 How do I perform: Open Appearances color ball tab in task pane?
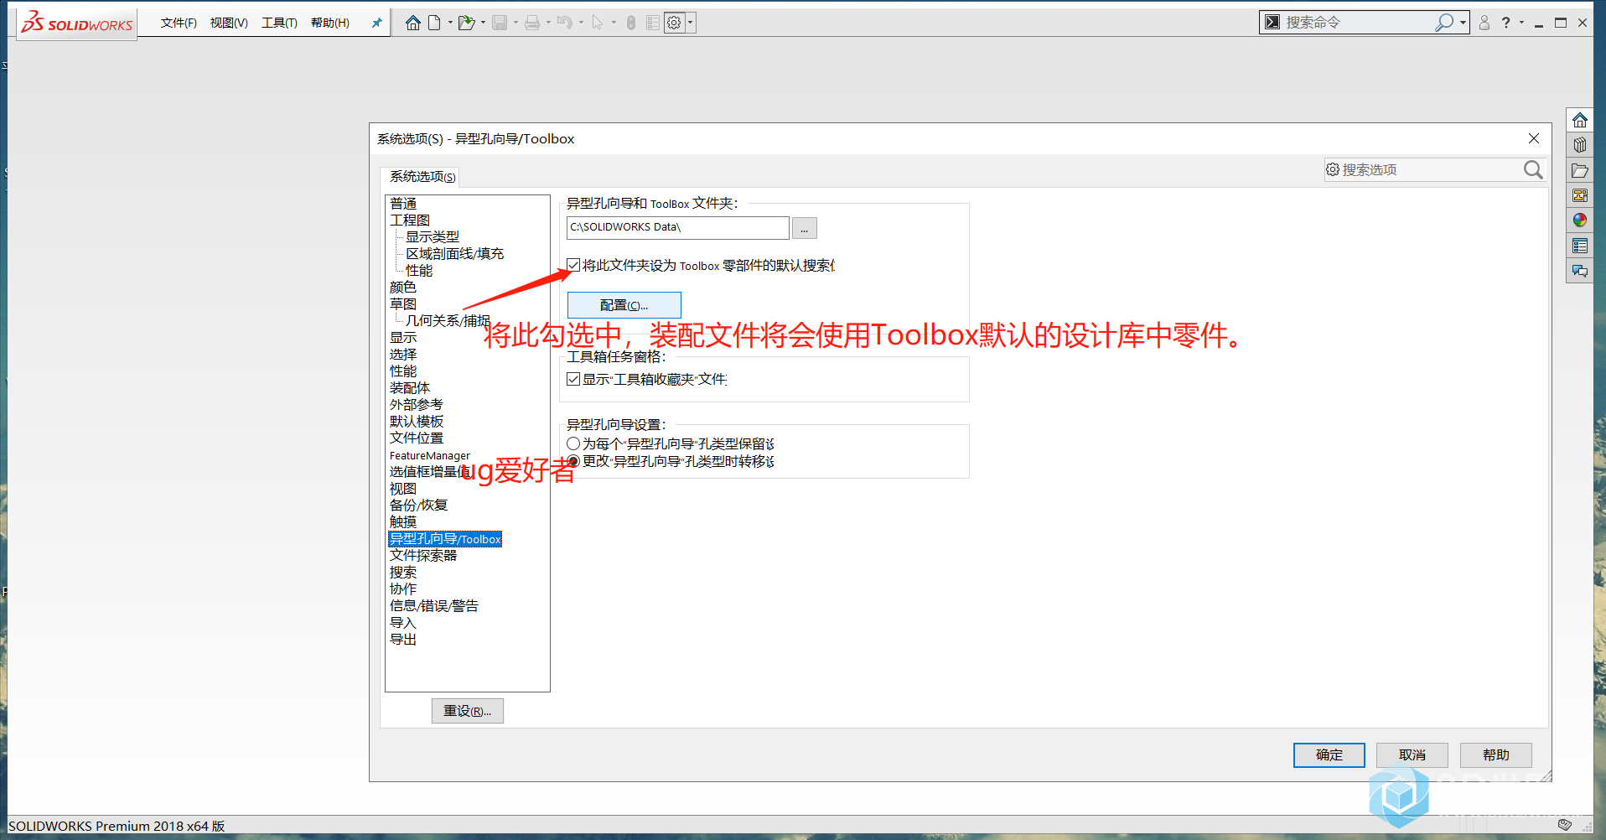tap(1580, 220)
